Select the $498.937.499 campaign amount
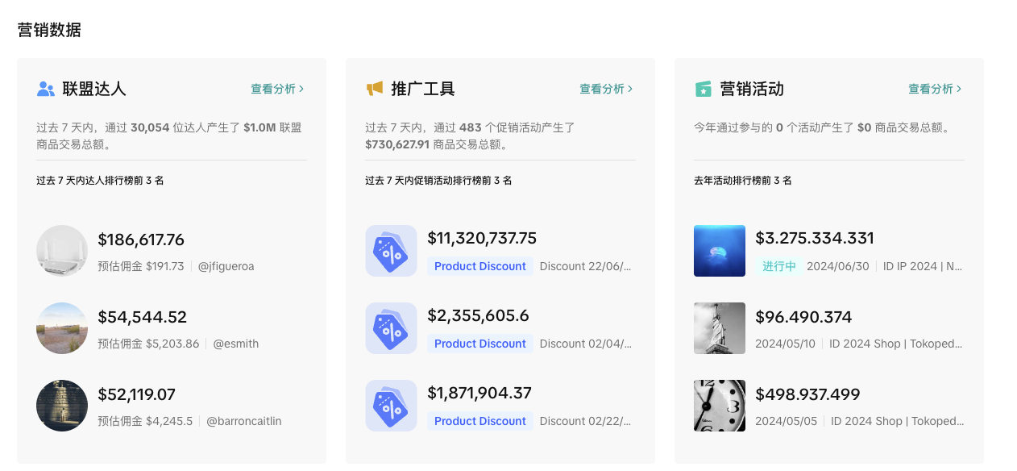This screenshot has width=1017, height=471. coord(807,394)
